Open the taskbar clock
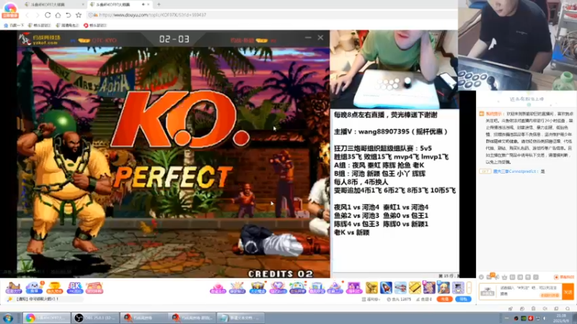The height and width of the screenshot is (324, 577). click(x=561, y=318)
